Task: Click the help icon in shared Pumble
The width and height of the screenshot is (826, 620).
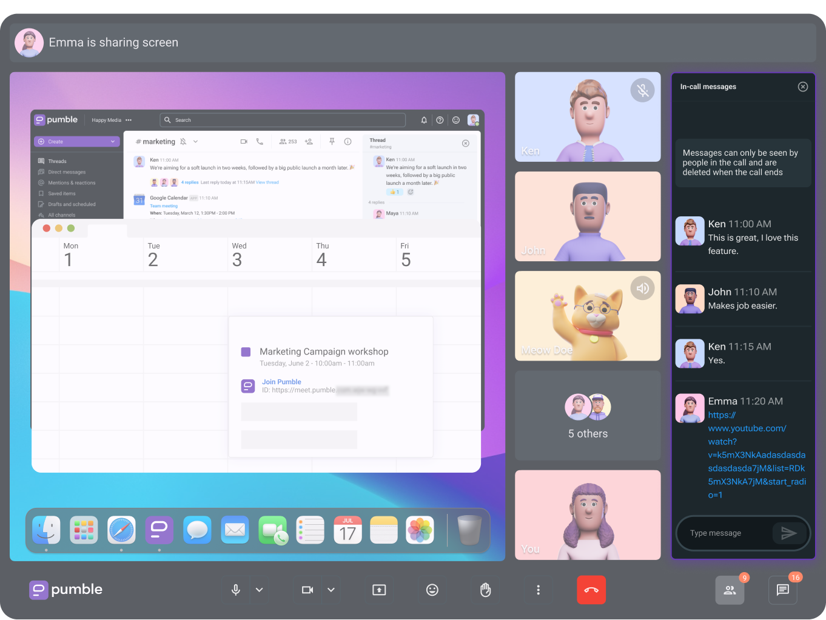Action: [x=440, y=120]
